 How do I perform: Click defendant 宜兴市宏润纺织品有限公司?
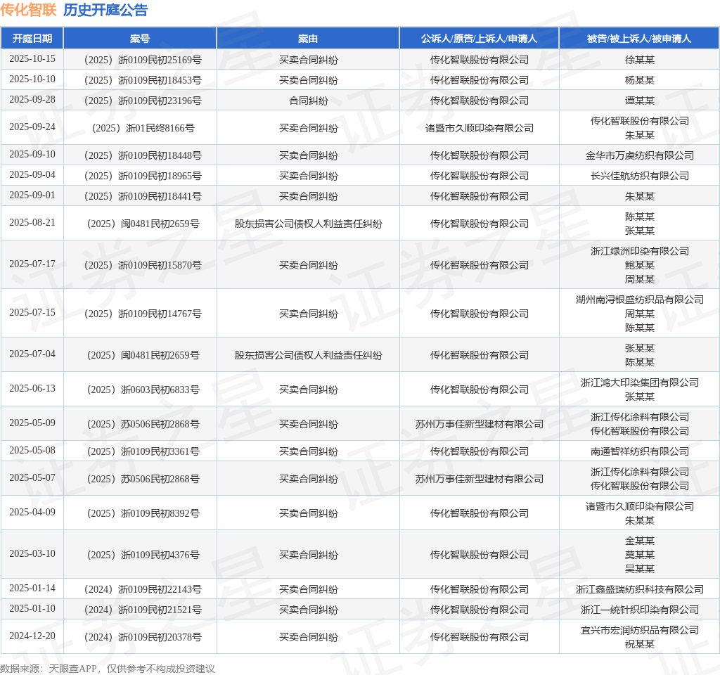click(x=639, y=630)
